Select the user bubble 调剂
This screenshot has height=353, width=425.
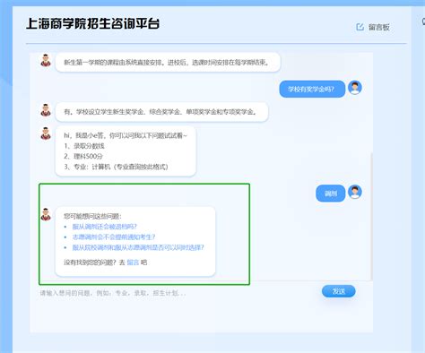pyautogui.click(x=331, y=194)
